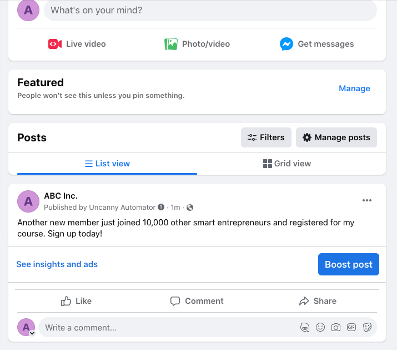Click Manage in the Featured section

tap(354, 88)
